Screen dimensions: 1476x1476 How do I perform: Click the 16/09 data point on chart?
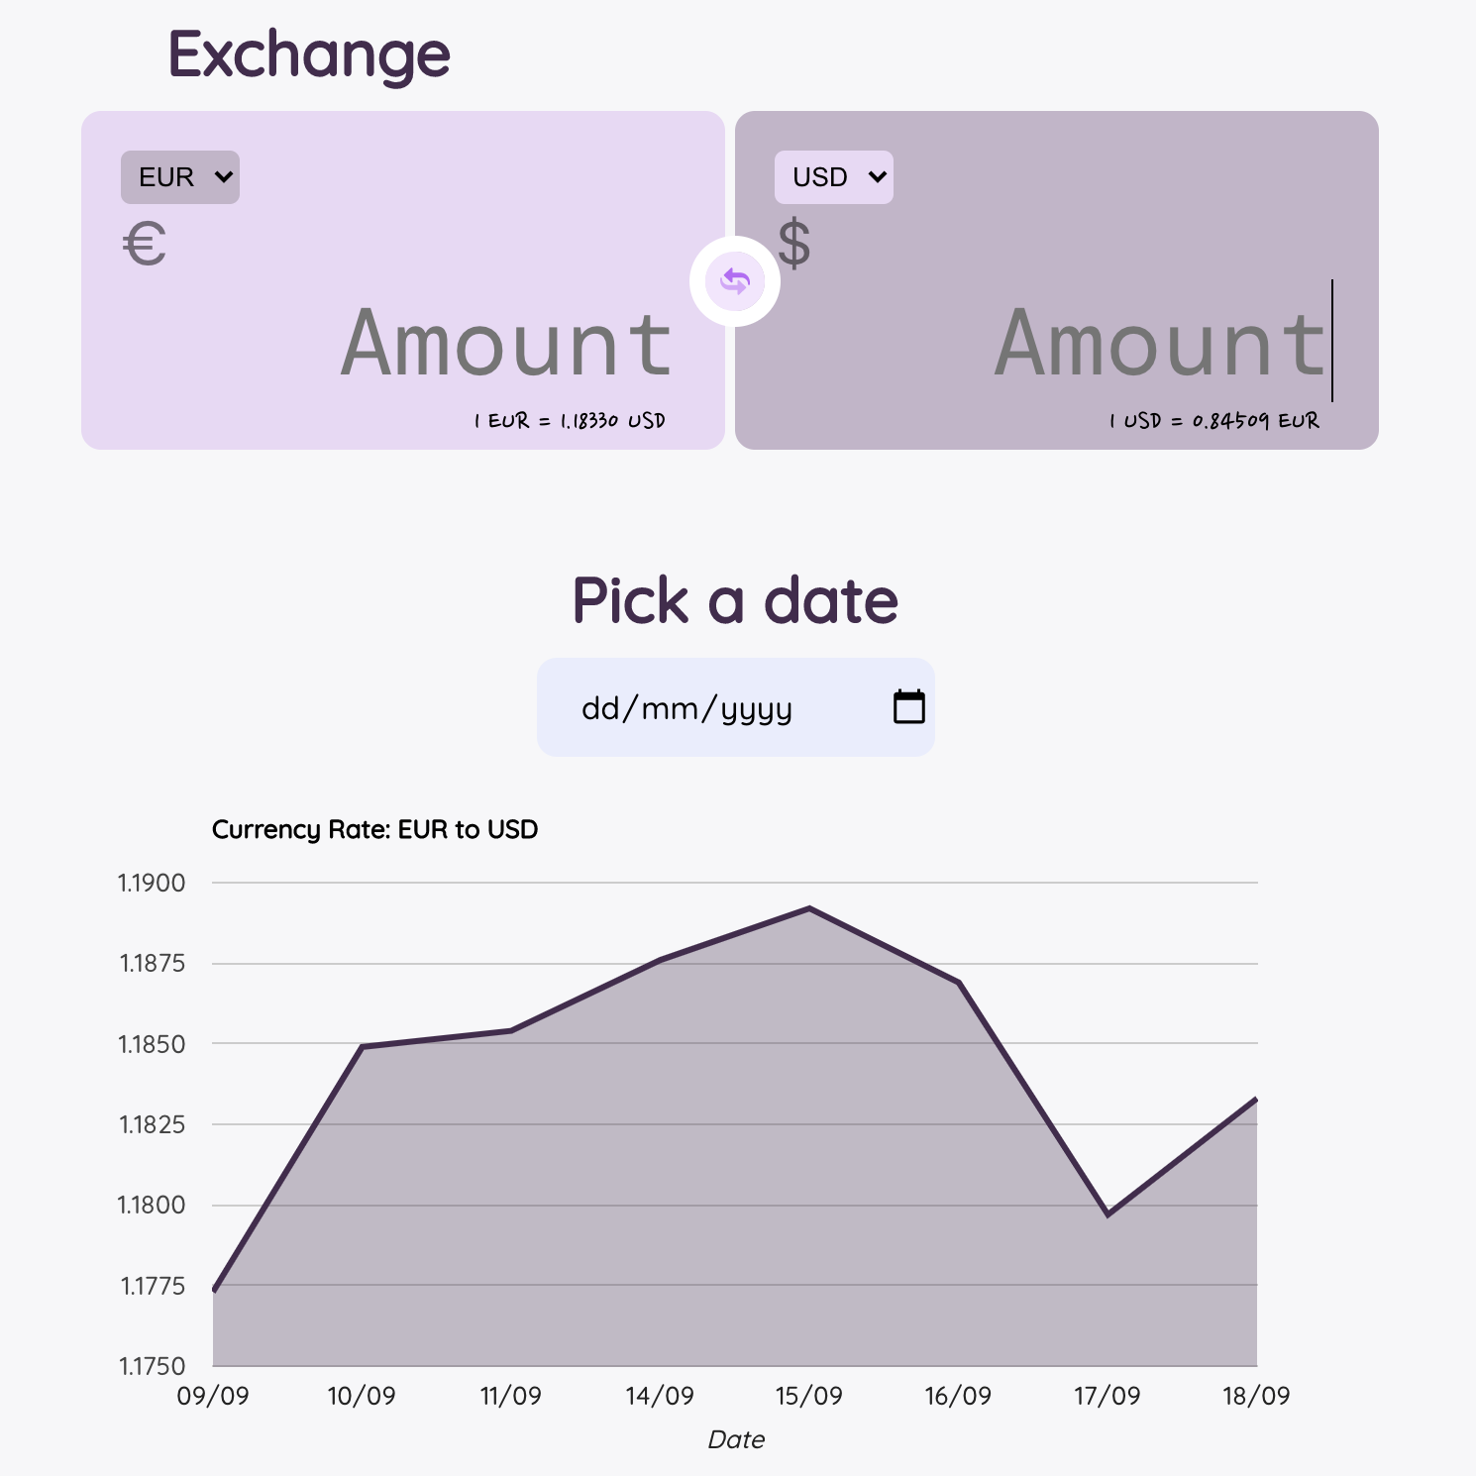(x=959, y=982)
